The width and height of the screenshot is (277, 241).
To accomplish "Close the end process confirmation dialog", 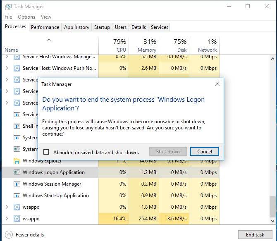I will coord(217,84).
